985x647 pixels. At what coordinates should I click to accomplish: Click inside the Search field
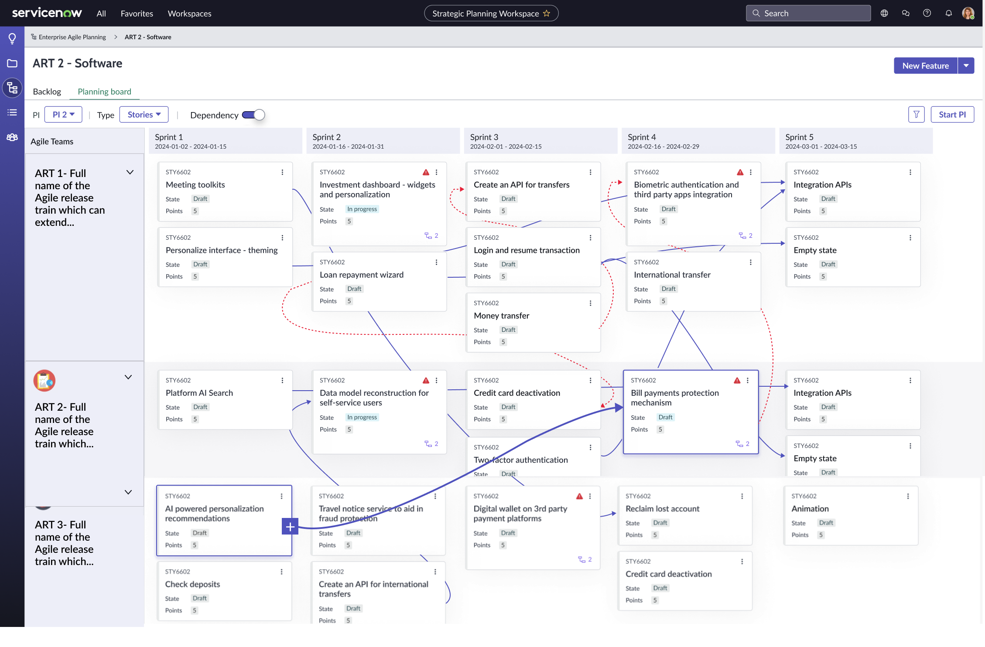tap(808, 13)
